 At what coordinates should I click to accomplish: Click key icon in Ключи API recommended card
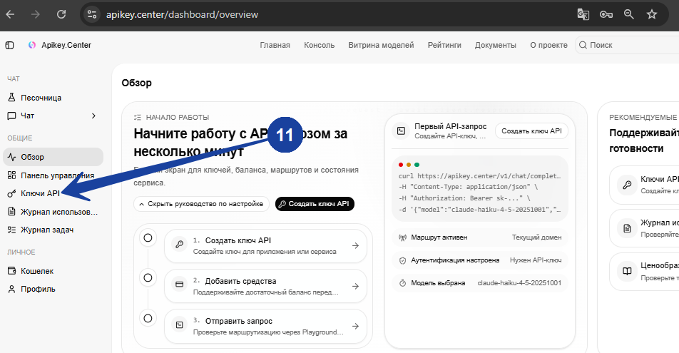(x=627, y=185)
